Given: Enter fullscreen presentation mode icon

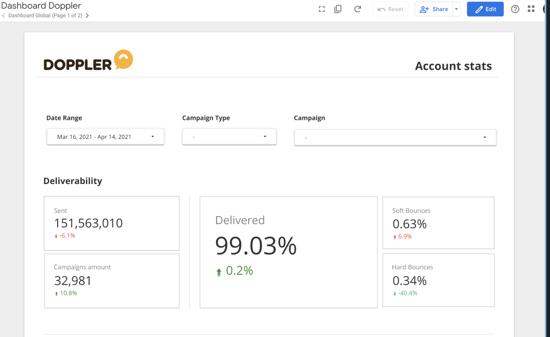Looking at the screenshot, I should [322, 9].
